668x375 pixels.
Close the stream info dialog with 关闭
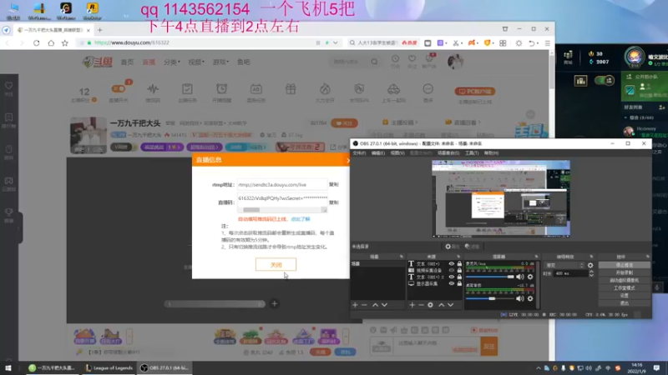click(276, 264)
